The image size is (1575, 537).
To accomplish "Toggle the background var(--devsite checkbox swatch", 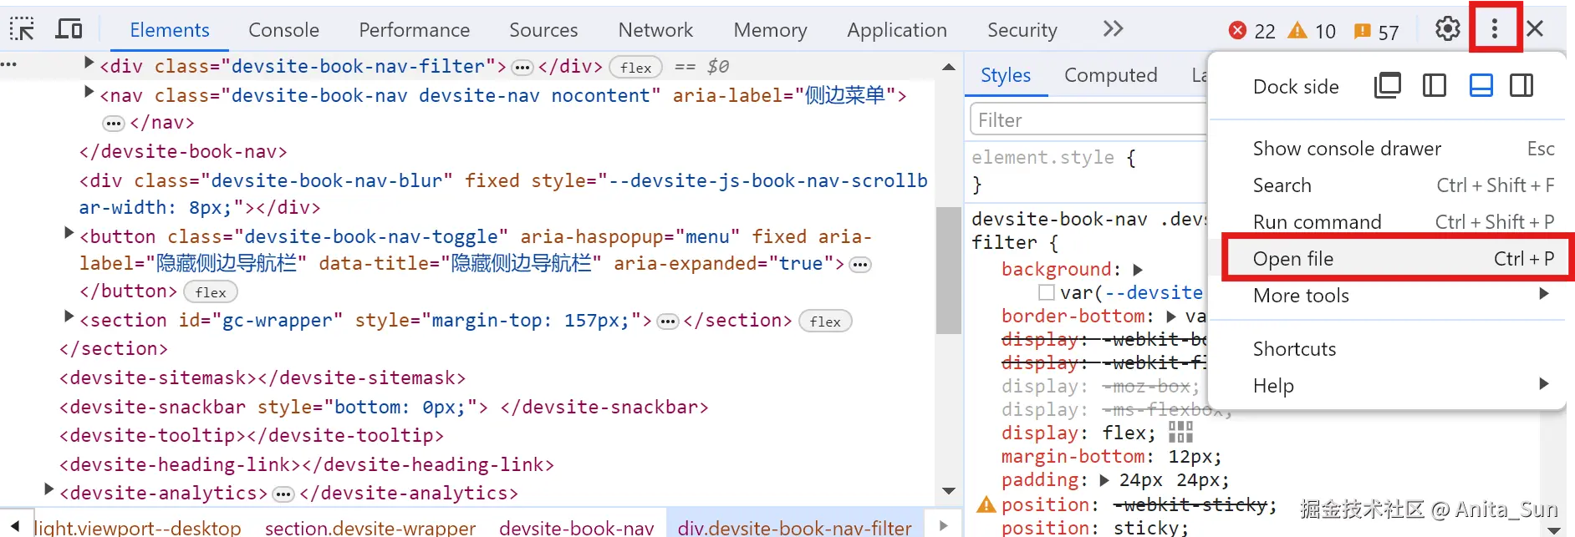I will coord(1046,292).
